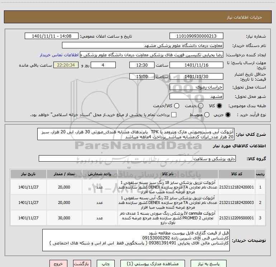Select product code 2132112182420003
The width and height of the screenshot is (276, 267).
237,202
